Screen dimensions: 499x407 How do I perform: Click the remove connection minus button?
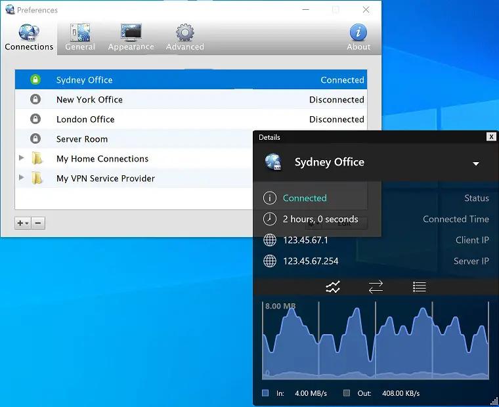tap(39, 223)
